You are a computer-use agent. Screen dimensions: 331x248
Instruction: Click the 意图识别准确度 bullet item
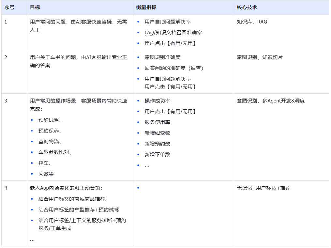[162, 57]
